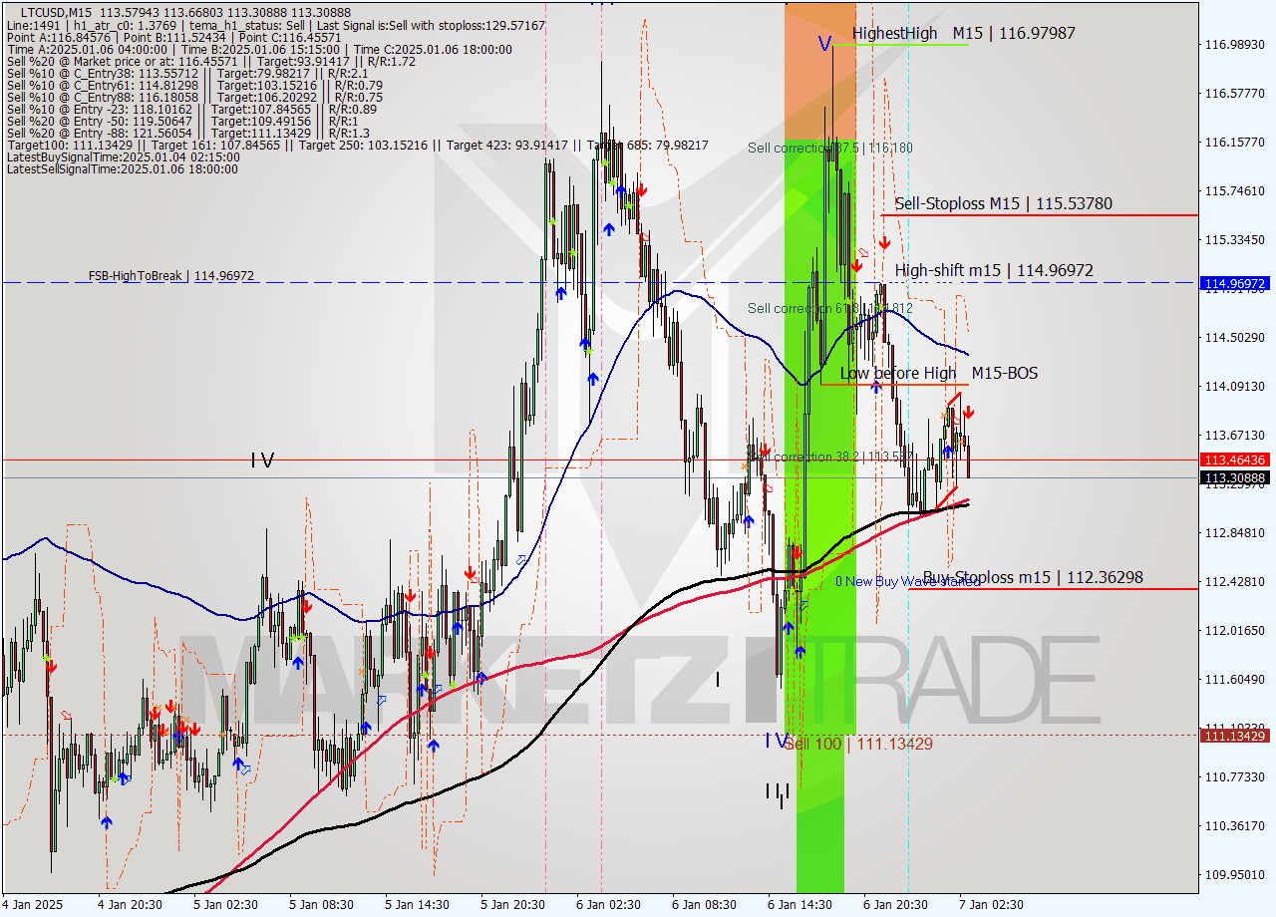The height and width of the screenshot is (917, 1276).
Task: Select the 'High-shift m15 | 114.96972' label
Action: (994, 270)
